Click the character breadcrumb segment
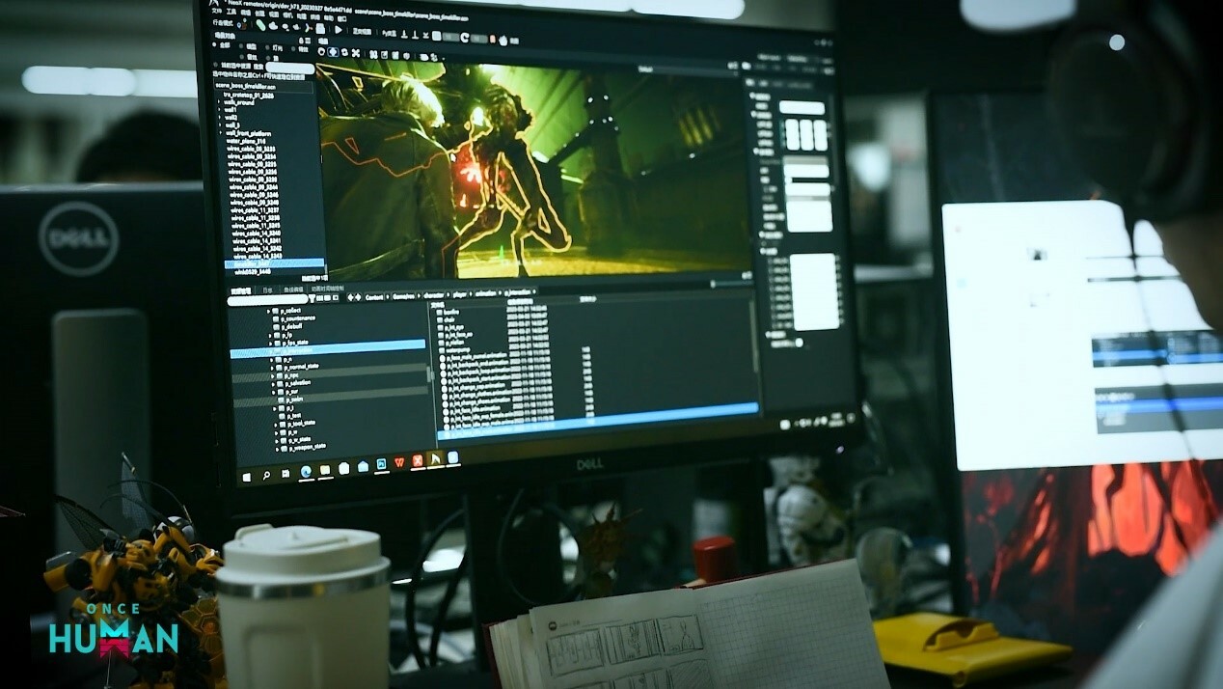 434,295
